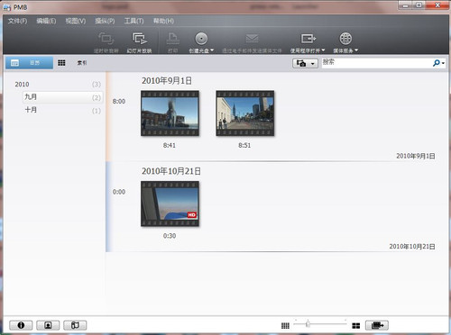Screen dimensions: 451x335
Task: Expand the search options arrow beside magnifier
Action: tap(443, 63)
